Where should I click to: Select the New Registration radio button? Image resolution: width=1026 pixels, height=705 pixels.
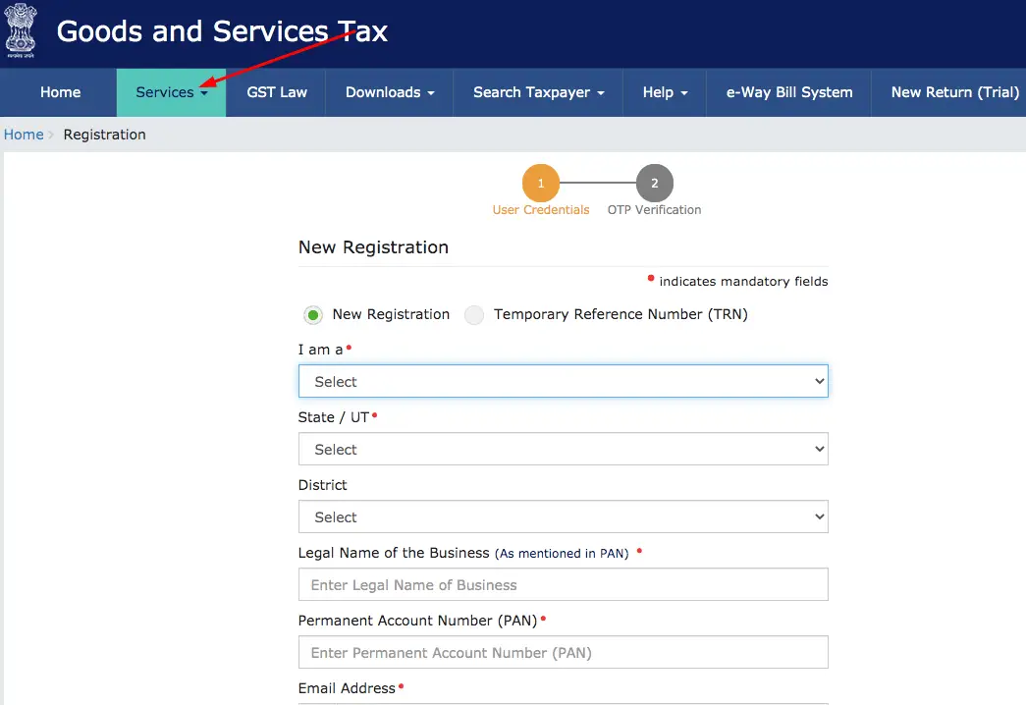[313, 315]
